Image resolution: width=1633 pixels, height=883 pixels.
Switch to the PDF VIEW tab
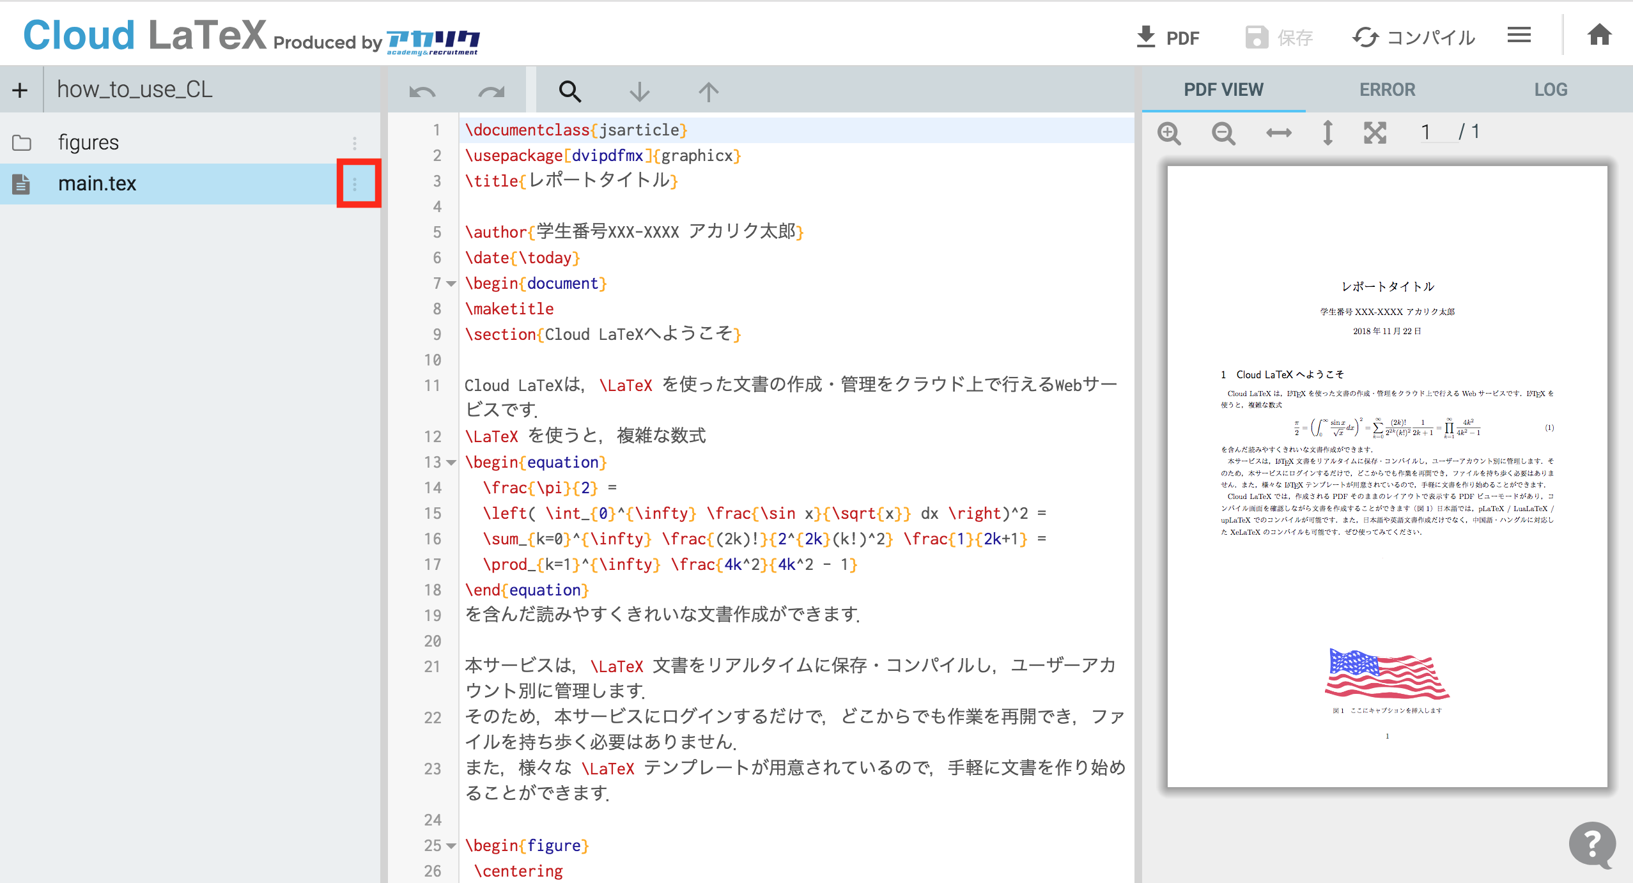(1223, 89)
